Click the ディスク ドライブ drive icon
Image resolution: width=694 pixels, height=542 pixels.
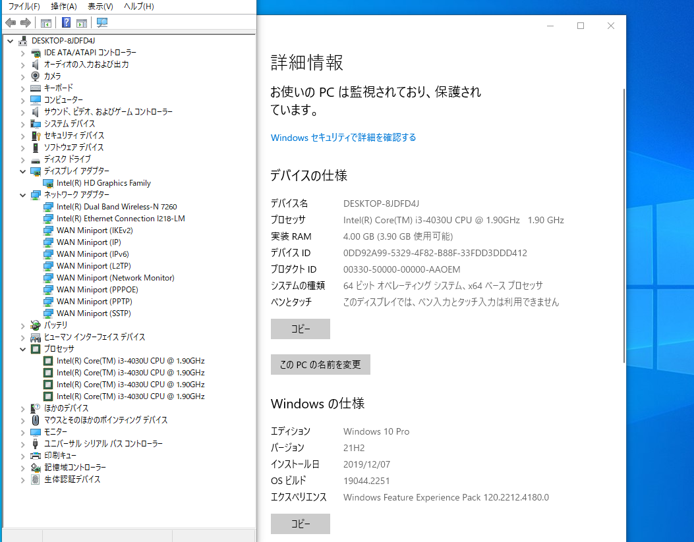(36, 159)
